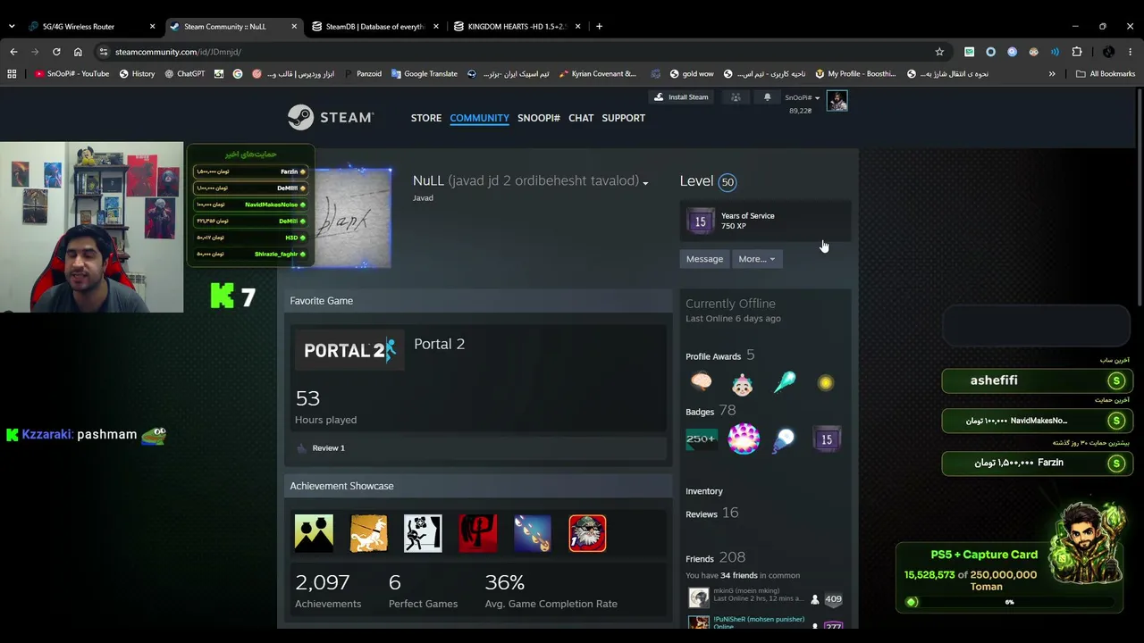The height and width of the screenshot is (643, 1144).
Task: Show more bookmarks overflow chevron
Action: pos(1052,74)
